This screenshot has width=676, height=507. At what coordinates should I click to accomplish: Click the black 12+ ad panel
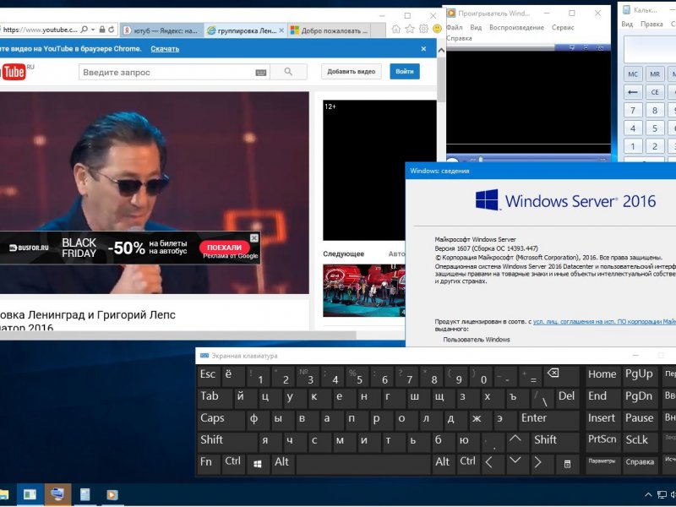379,171
